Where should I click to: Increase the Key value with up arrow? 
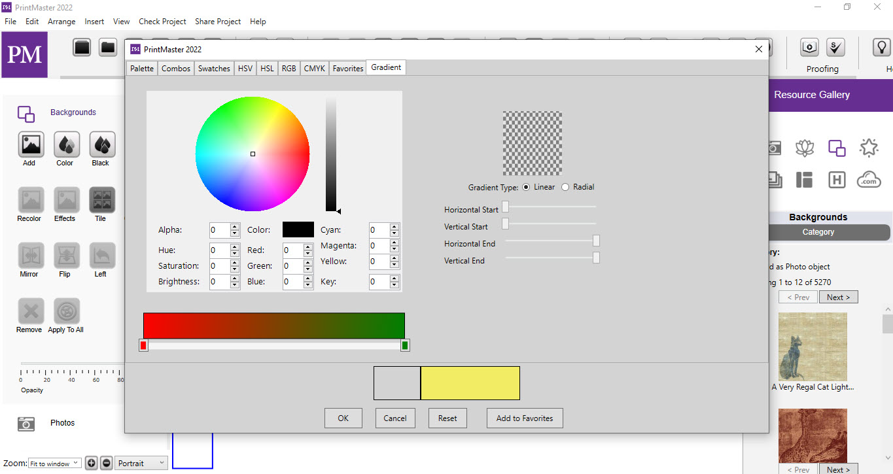tap(394, 279)
